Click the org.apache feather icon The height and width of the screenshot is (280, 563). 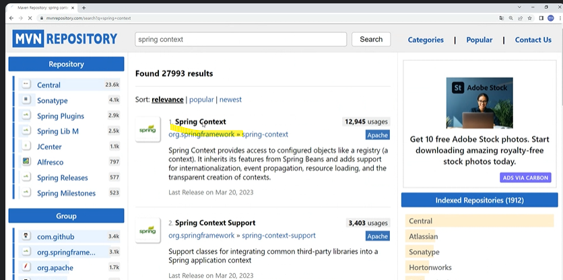(x=26, y=267)
